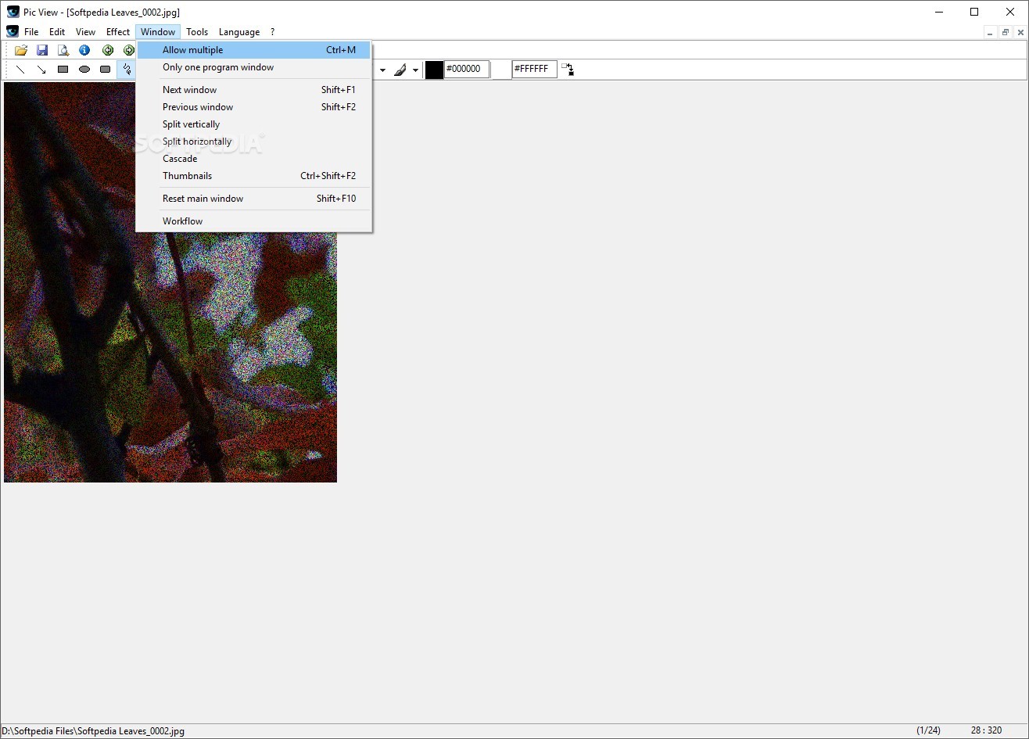Open the File menu
Screen dimensions: 1029x739
[31, 32]
